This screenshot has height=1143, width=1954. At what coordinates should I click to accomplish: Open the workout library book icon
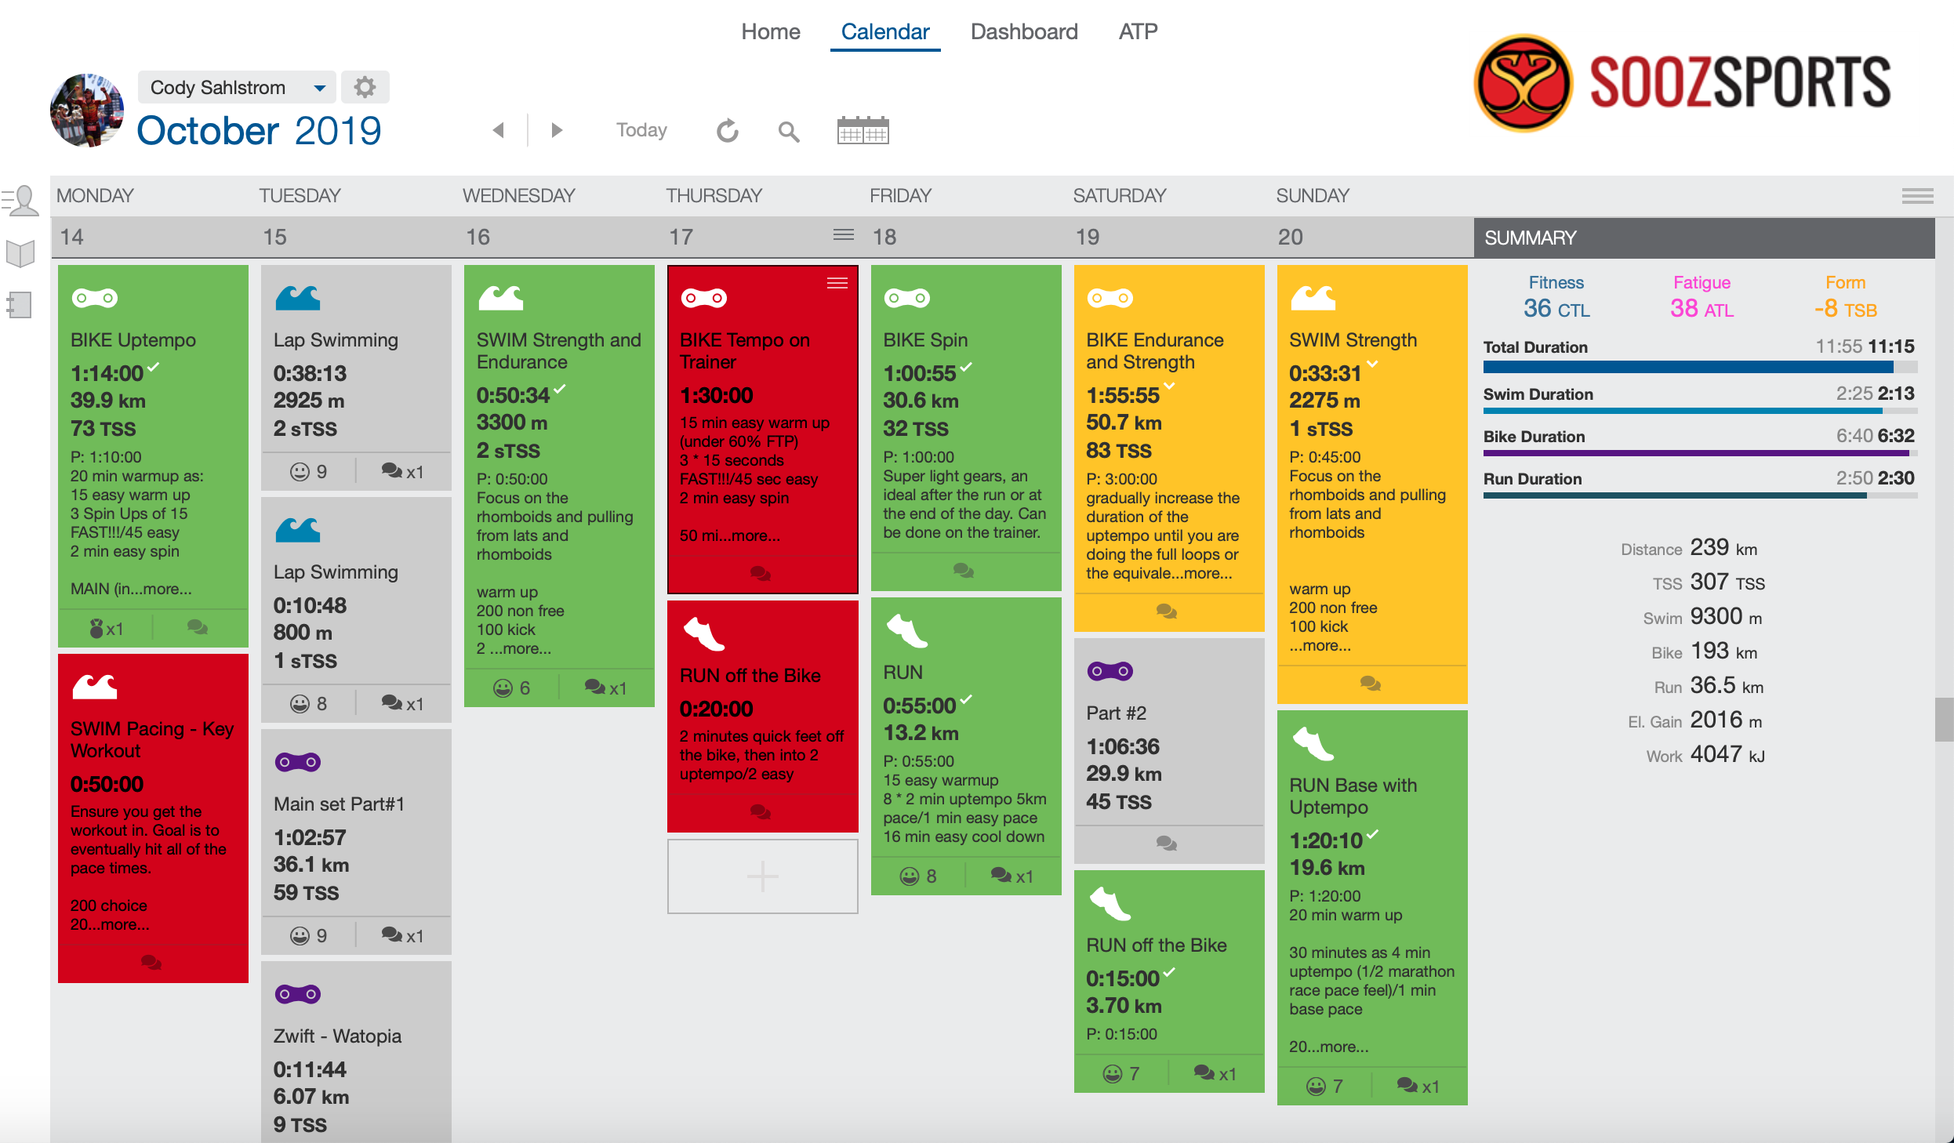click(x=21, y=252)
